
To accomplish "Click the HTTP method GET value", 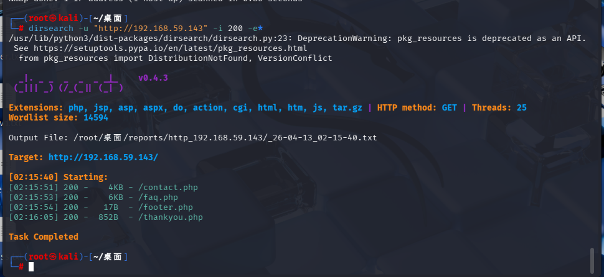I will pos(449,107).
